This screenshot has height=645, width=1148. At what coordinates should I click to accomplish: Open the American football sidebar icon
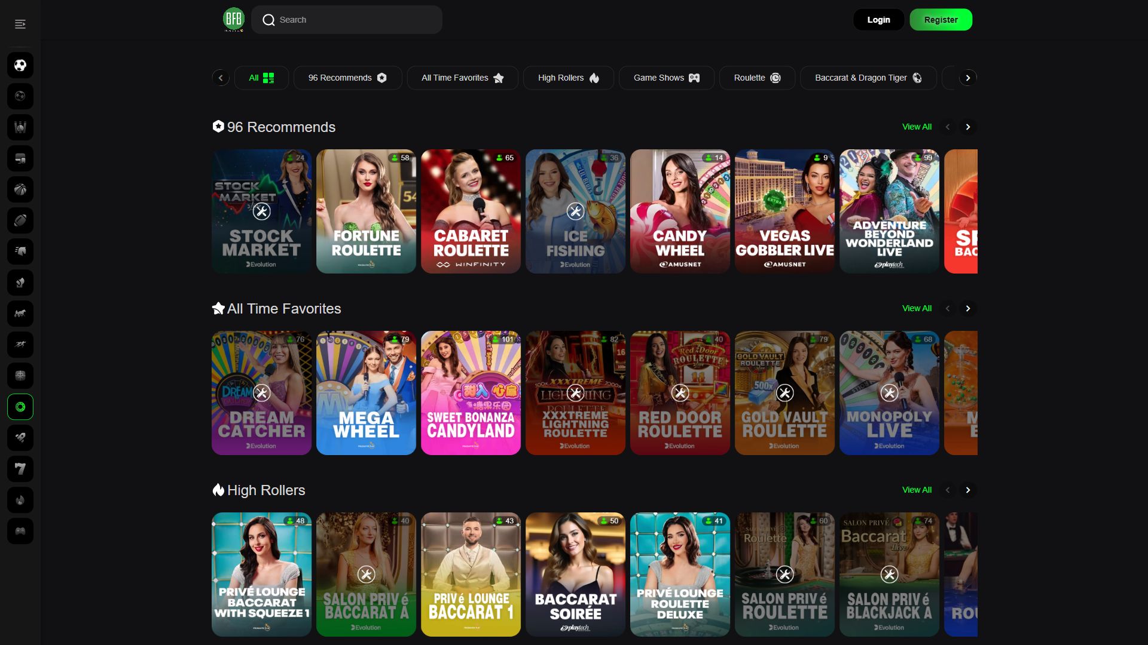click(20, 220)
